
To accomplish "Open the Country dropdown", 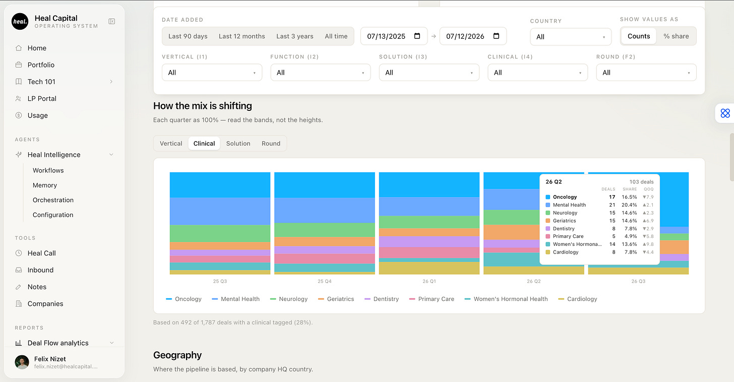I will pos(571,37).
